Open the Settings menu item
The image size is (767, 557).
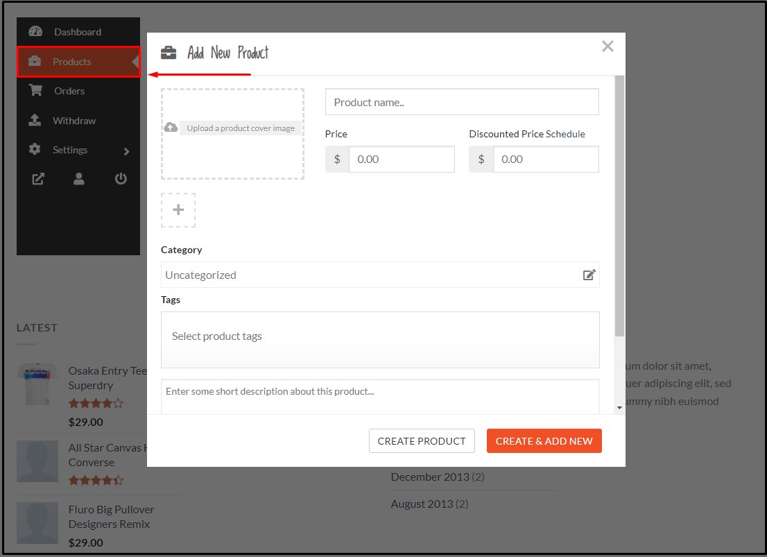coord(78,150)
